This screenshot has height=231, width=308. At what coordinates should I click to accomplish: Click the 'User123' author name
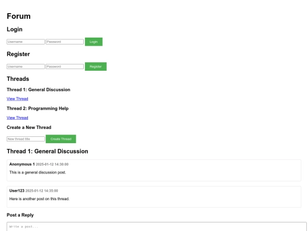click(17, 191)
